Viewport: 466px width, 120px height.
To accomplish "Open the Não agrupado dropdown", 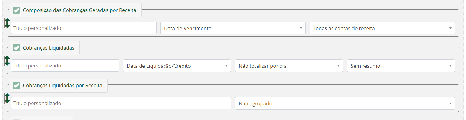I will (345, 103).
